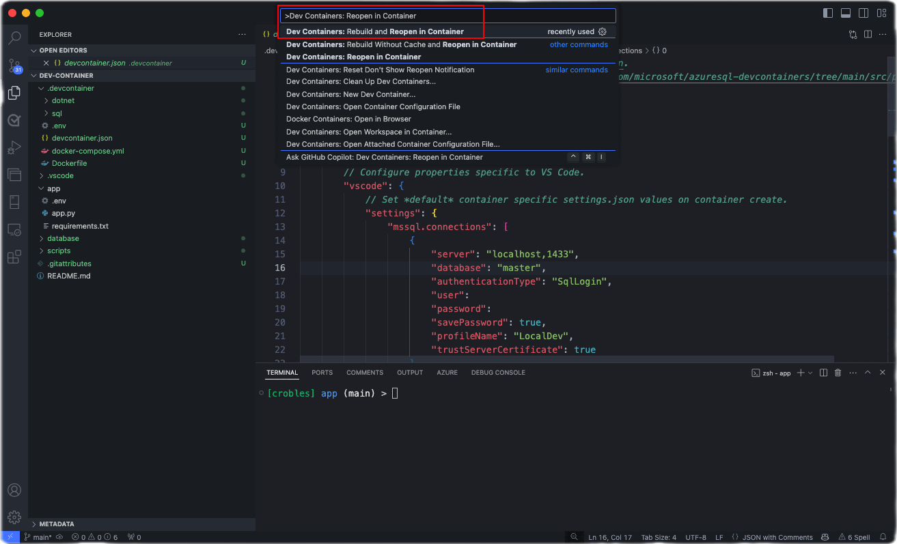Viewport: 897px width, 544px height.
Task: Open the terminal launch profile dropdown
Action: 811,373
